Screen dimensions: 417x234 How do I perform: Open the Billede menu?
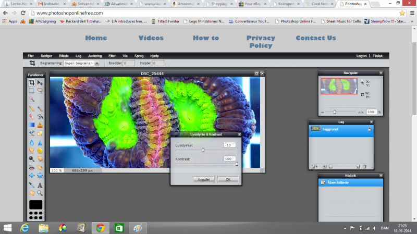point(64,55)
